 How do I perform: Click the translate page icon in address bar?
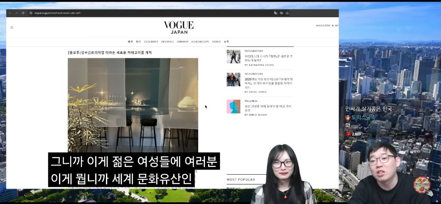(x=276, y=13)
